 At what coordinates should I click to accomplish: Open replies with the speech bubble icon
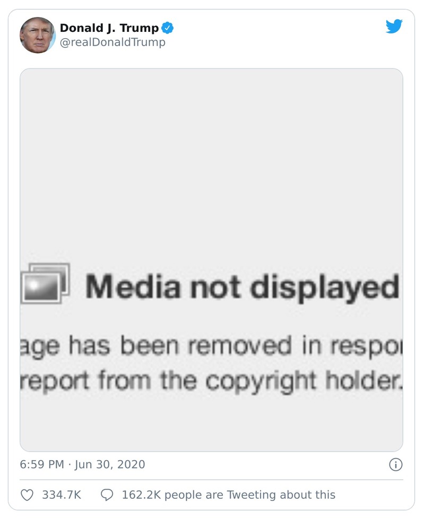(108, 494)
